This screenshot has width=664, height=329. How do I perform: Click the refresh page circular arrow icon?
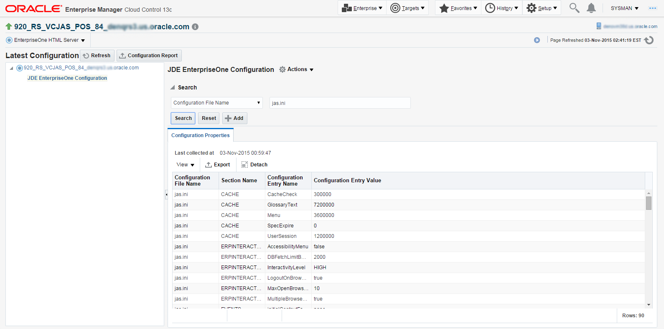tap(649, 40)
